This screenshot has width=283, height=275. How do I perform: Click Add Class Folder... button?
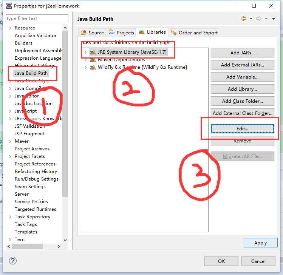tap(243, 101)
